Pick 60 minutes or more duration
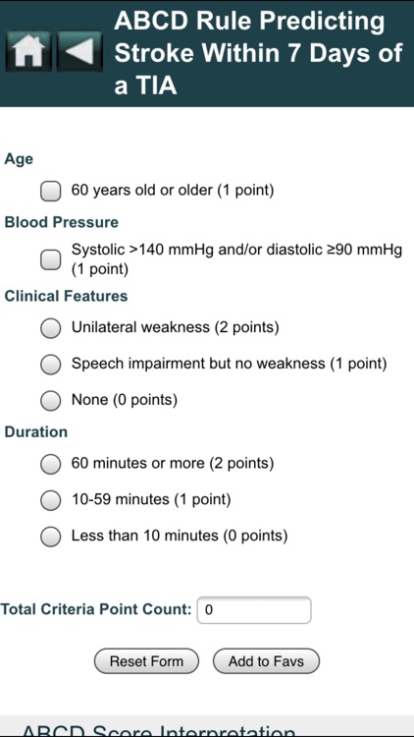This screenshot has width=414, height=737. 50,465
